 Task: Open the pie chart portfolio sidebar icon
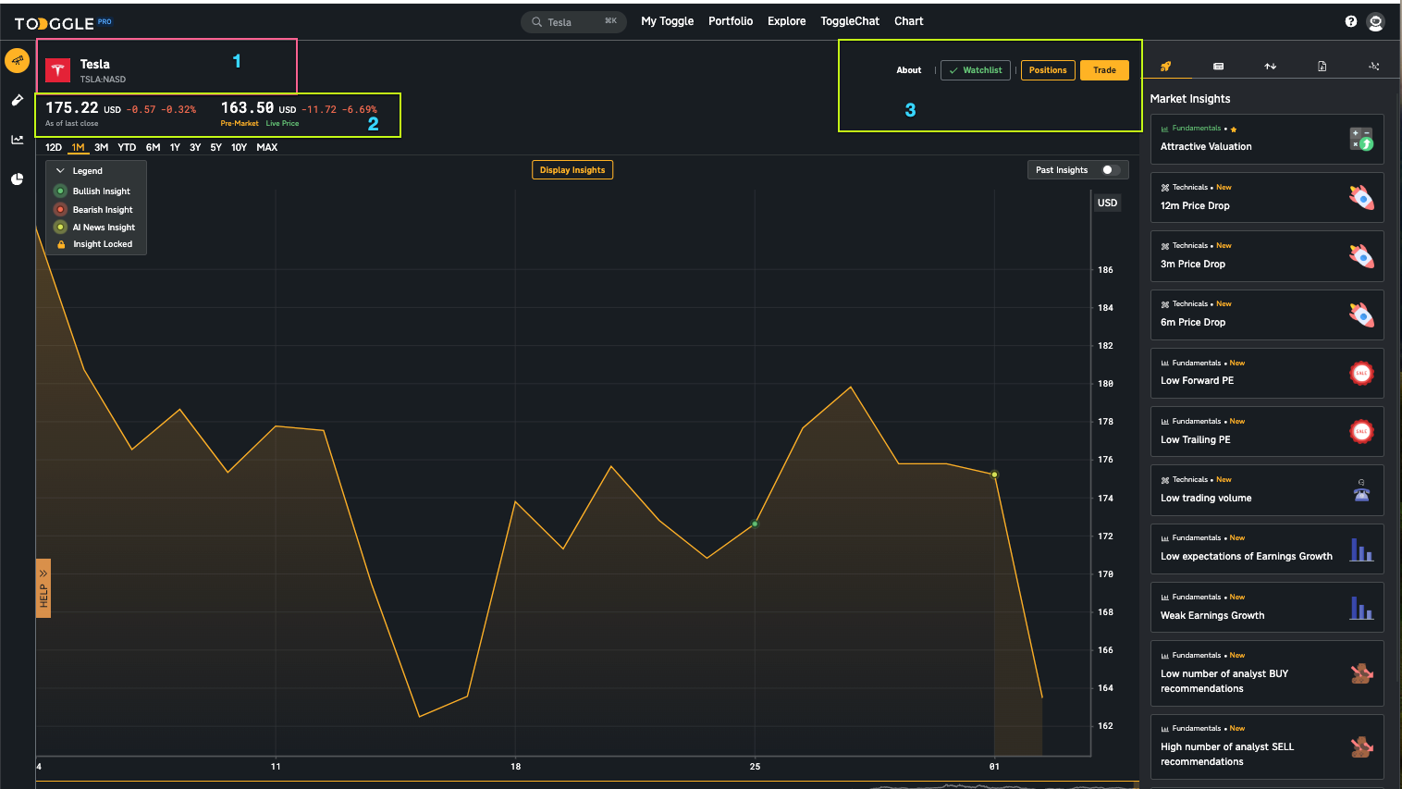(17, 179)
